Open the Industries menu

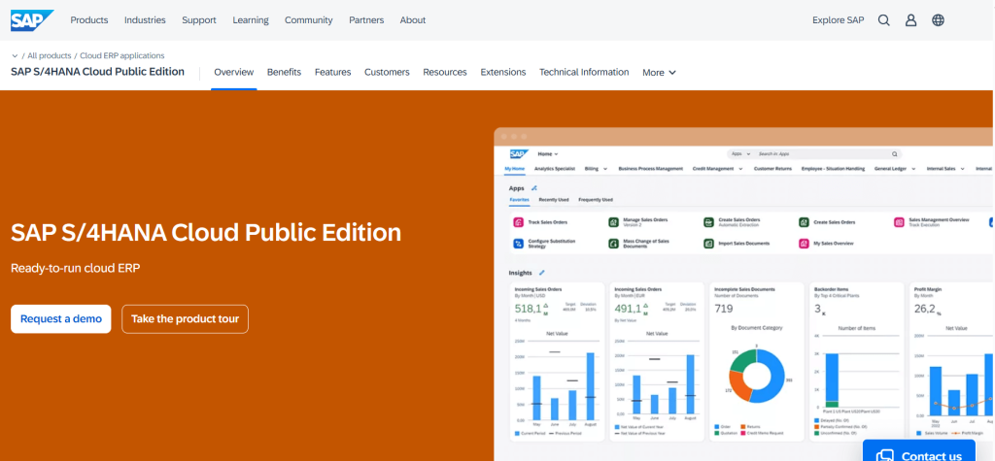pyautogui.click(x=145, y=20)
